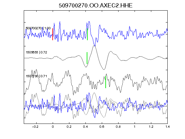Click the x-axis tick label 1.4
This screenshot has width=185, height=139.
click(x=167, y=127)
